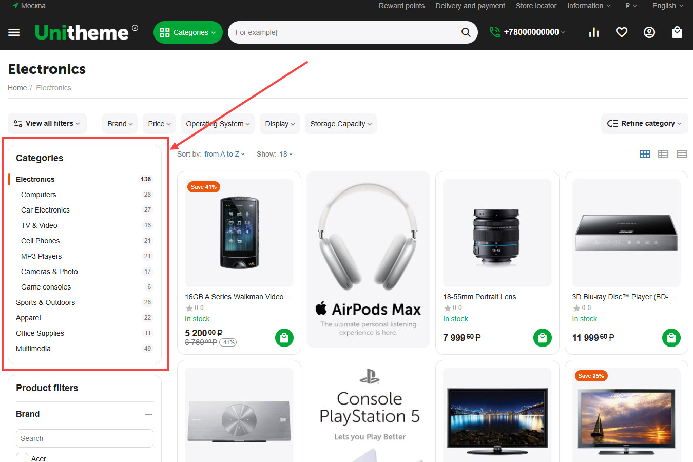The height and width of the screenshot is (462, 693).
Task: Open the ruble currency dropdown
Action: 631,6
